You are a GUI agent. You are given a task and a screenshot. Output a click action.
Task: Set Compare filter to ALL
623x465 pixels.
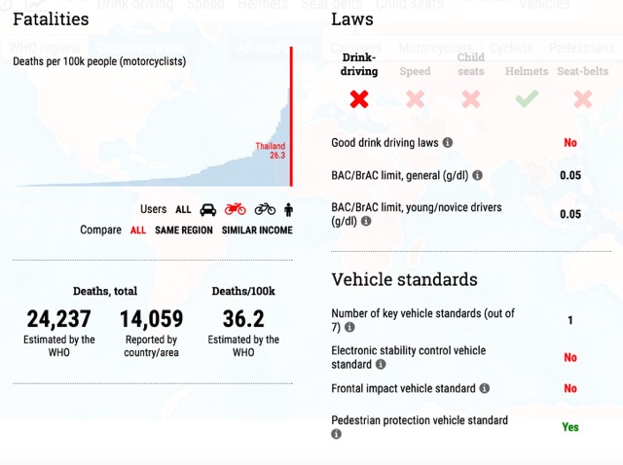point(138,231)
